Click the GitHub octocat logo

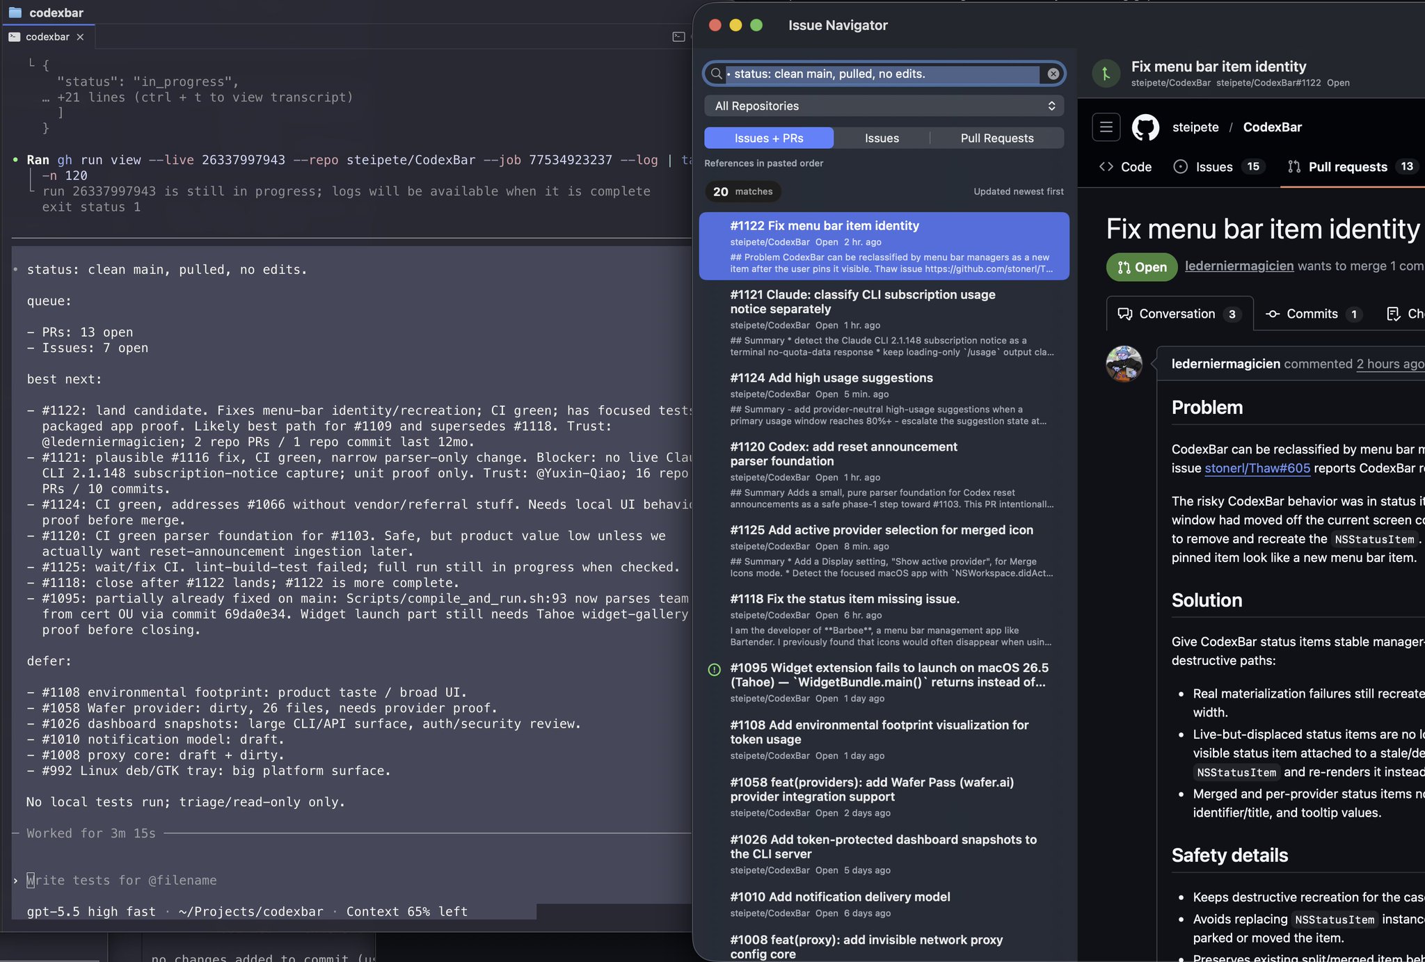[x=1145, y=127]
